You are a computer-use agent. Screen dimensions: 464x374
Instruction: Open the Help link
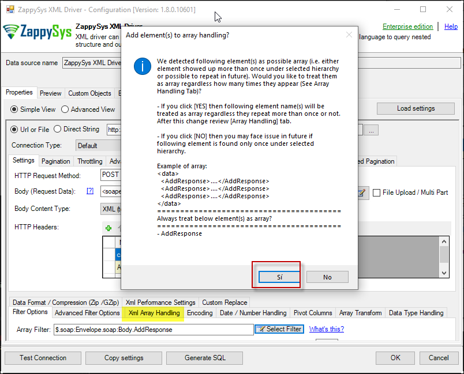[451, 27]
